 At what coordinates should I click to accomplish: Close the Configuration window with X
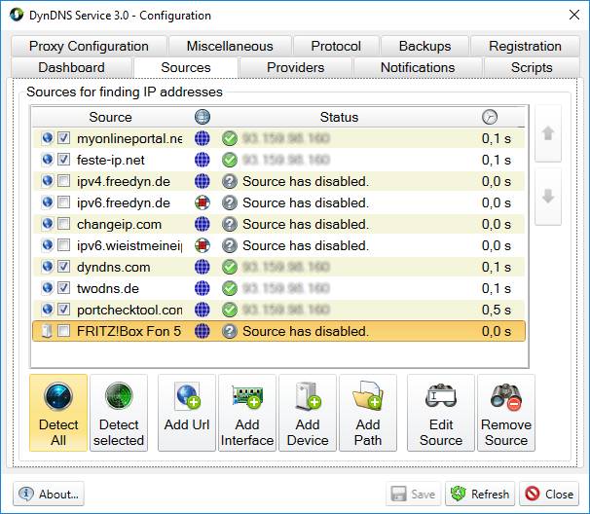coord(574,15)
